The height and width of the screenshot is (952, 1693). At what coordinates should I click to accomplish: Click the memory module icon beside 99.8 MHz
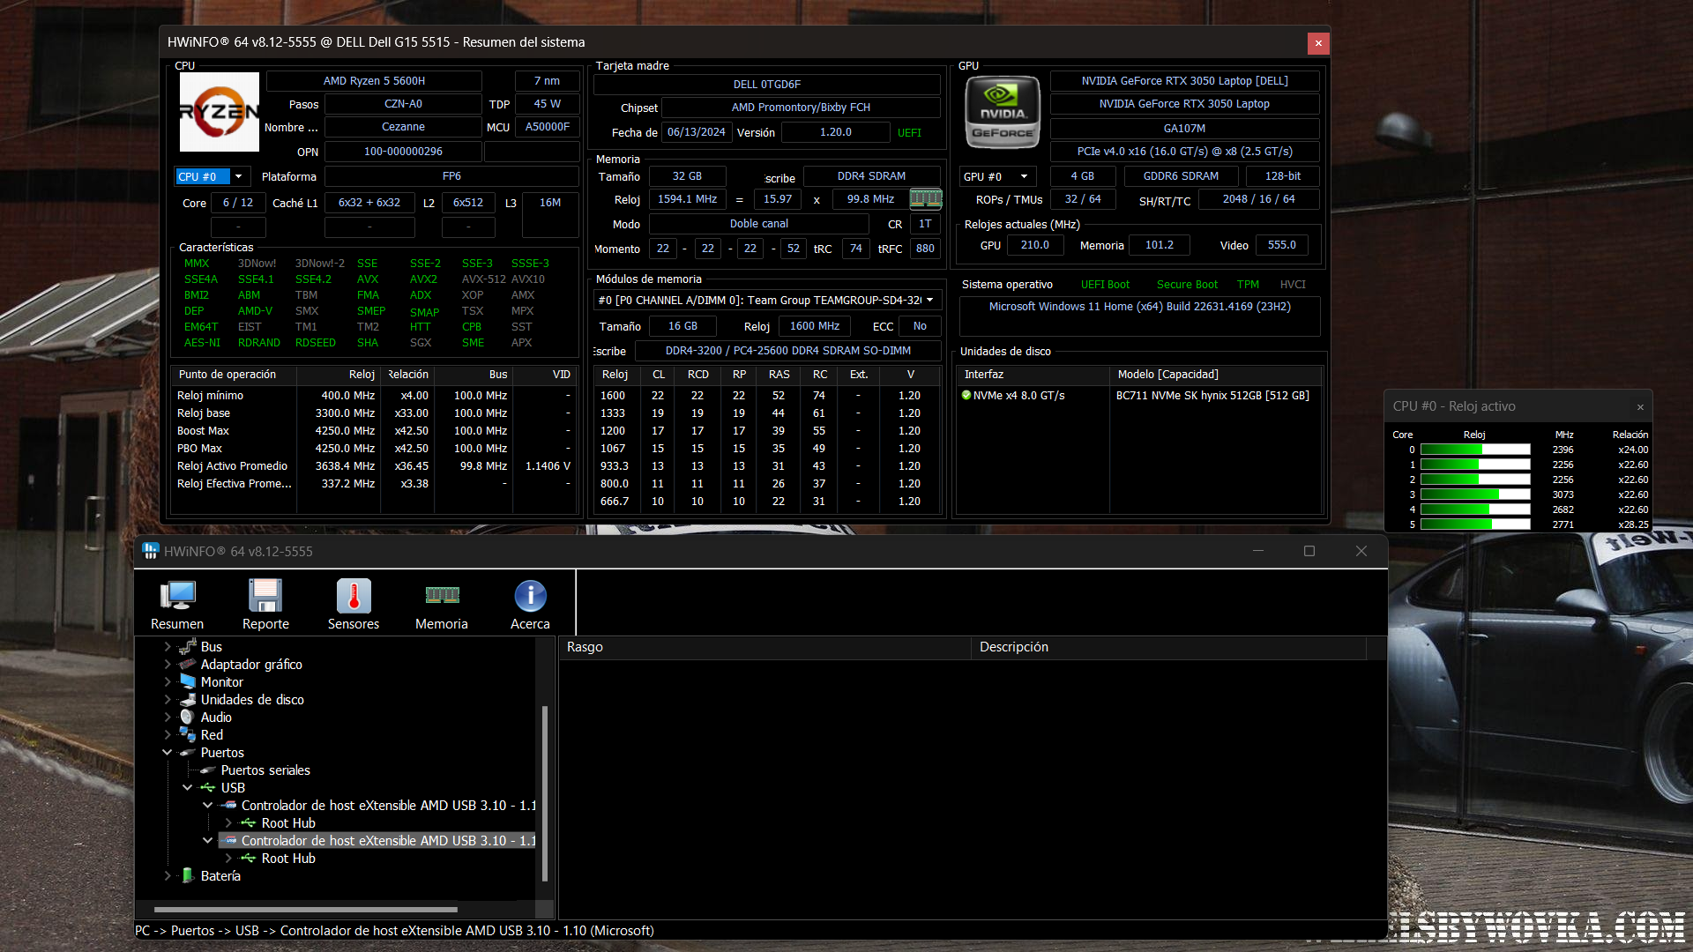(926, 199)
